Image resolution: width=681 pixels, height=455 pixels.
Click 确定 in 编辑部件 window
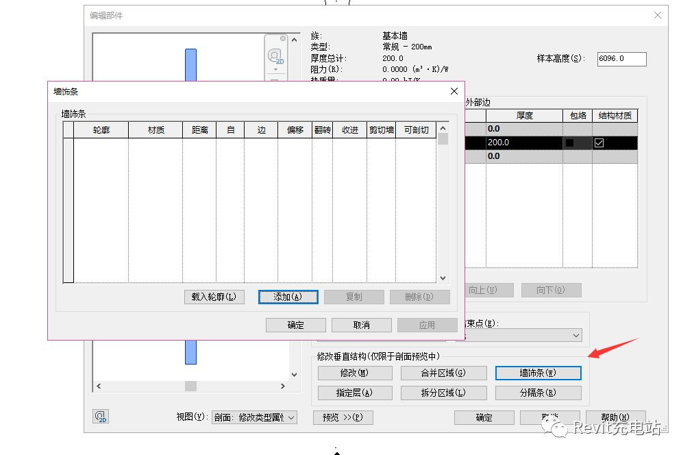tap(484, 417)
